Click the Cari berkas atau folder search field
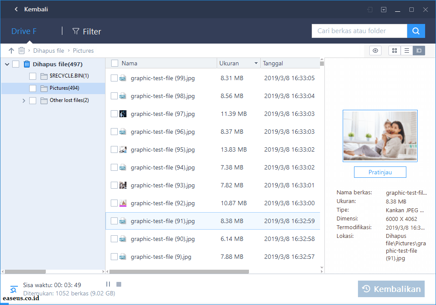The width and height of the screenshot is (436, 305). coord(359,31)
